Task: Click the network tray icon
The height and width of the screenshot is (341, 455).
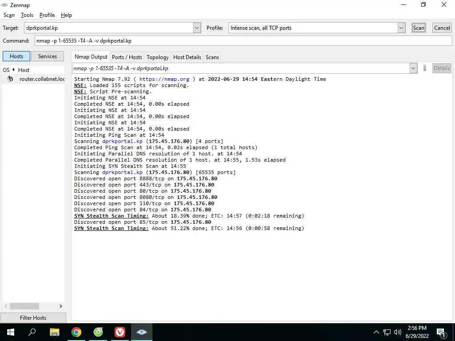Action: 387,332
